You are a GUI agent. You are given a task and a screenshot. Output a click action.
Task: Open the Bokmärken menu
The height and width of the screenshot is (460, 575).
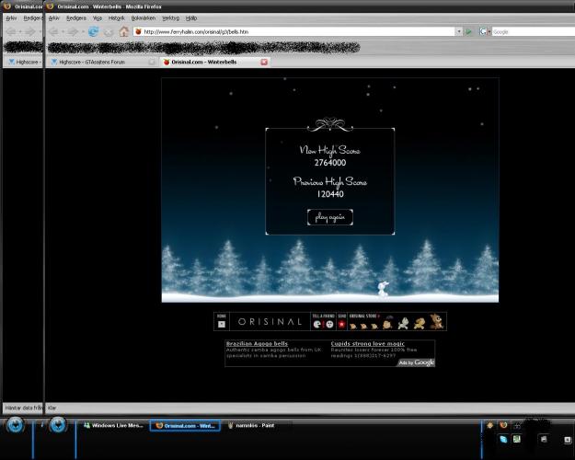(x=143, y=17)
